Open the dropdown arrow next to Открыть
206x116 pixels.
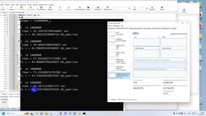point(16,8)
